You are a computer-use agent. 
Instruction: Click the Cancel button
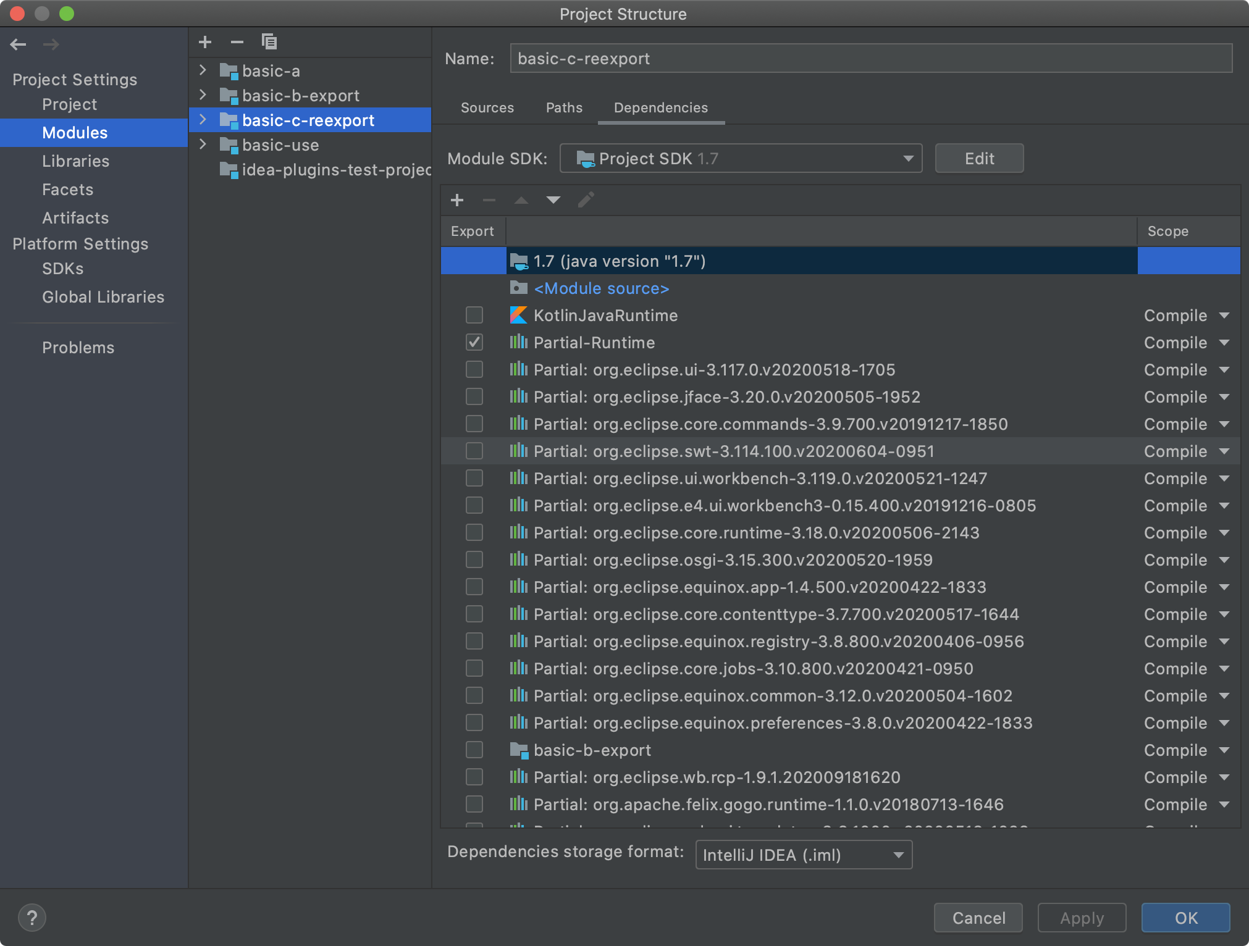pos(978,918)
